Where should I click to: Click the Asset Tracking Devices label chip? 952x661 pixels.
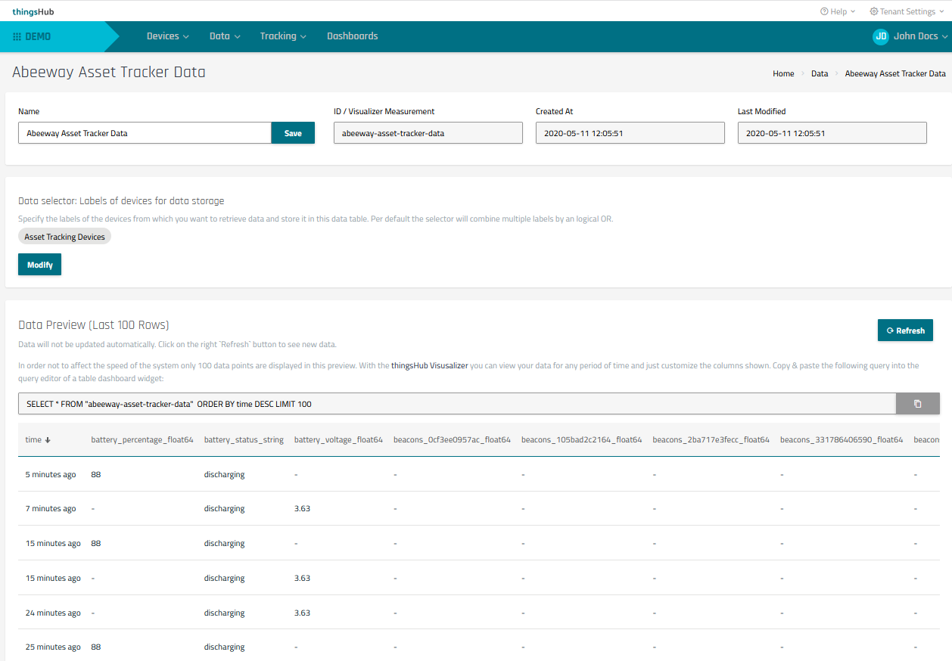tap(65, 237)
